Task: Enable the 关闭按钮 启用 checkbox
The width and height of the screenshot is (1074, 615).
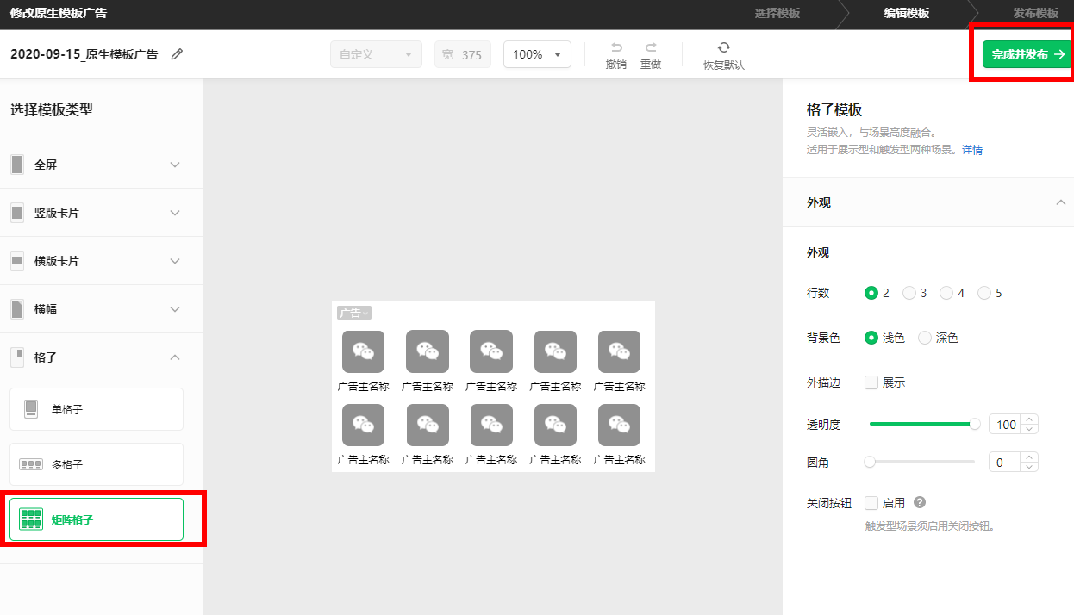Action: [x=871, y=503]
